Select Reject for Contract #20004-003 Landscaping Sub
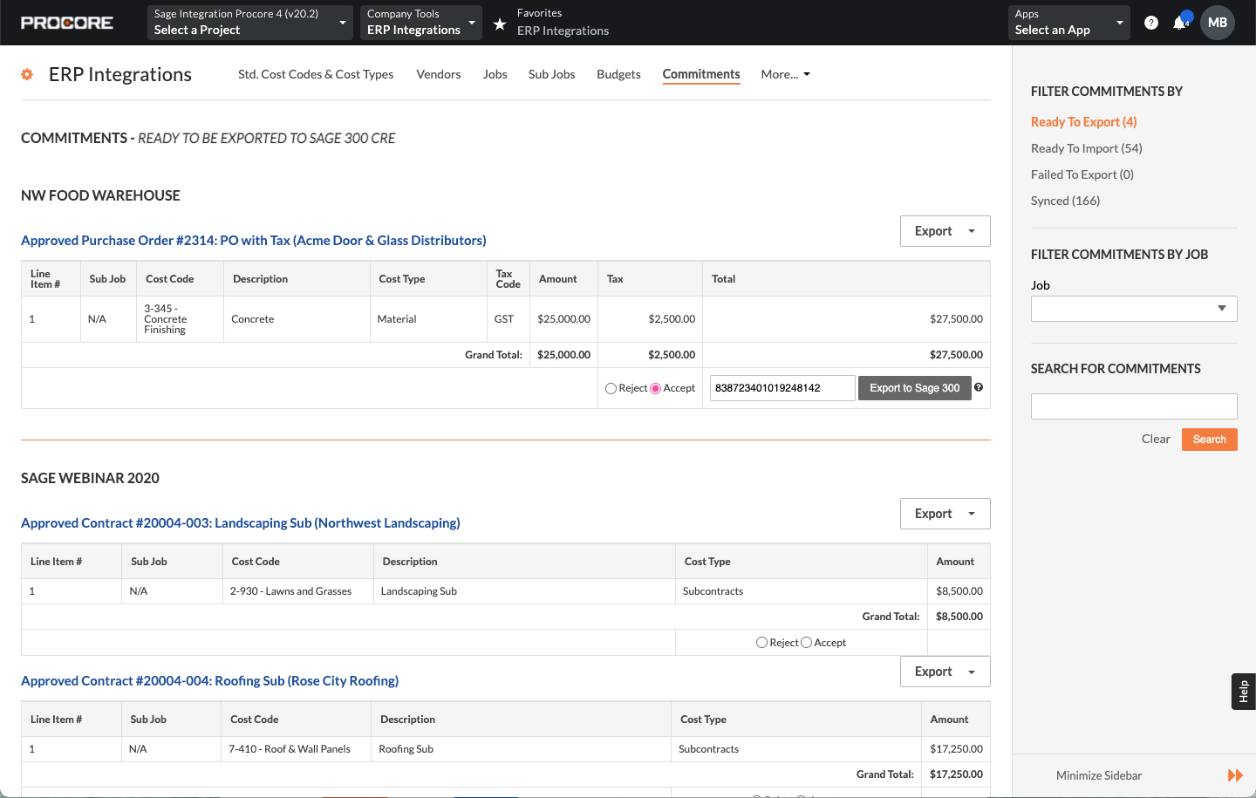 (x=761, y=643)
